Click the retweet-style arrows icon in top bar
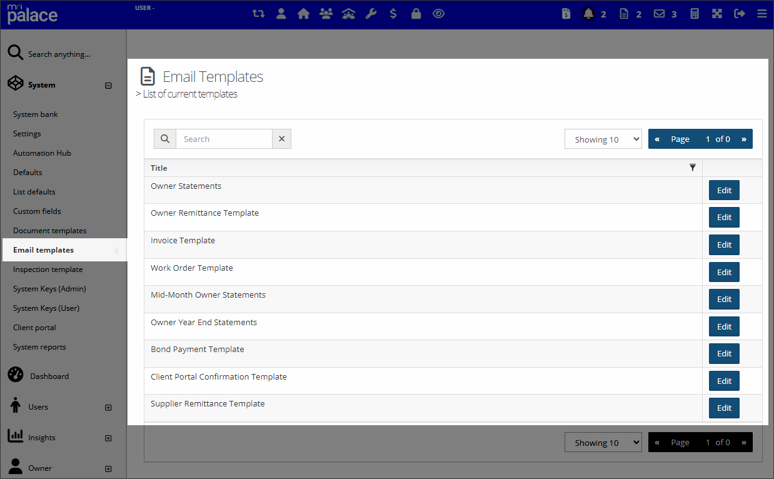Screen dimensions: 774x479 coord(258,13)
